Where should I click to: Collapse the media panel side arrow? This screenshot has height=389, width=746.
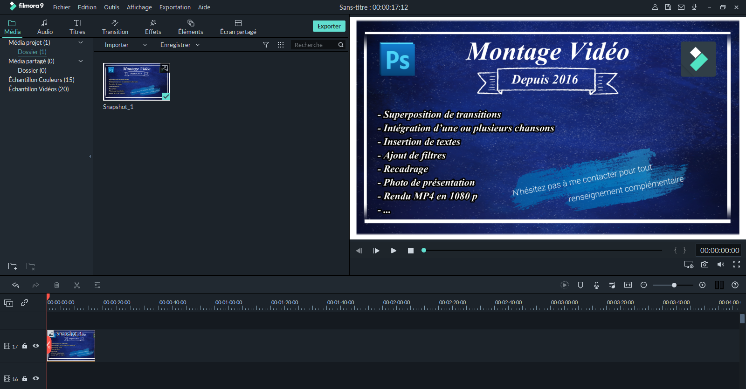[x=90, y=157]
